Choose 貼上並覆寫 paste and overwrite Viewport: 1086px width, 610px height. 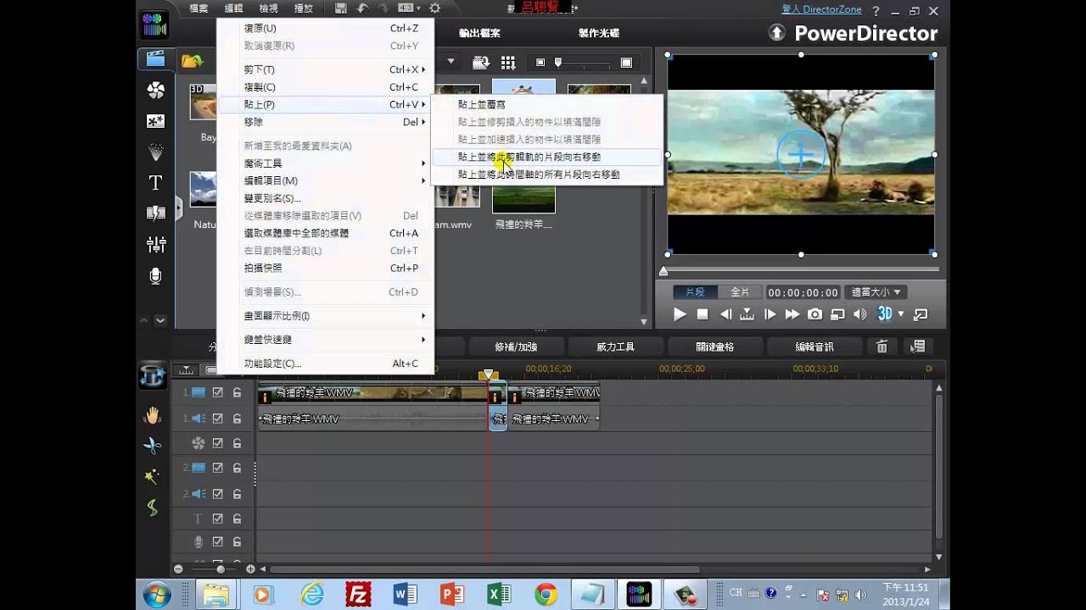tap(546, 104)
